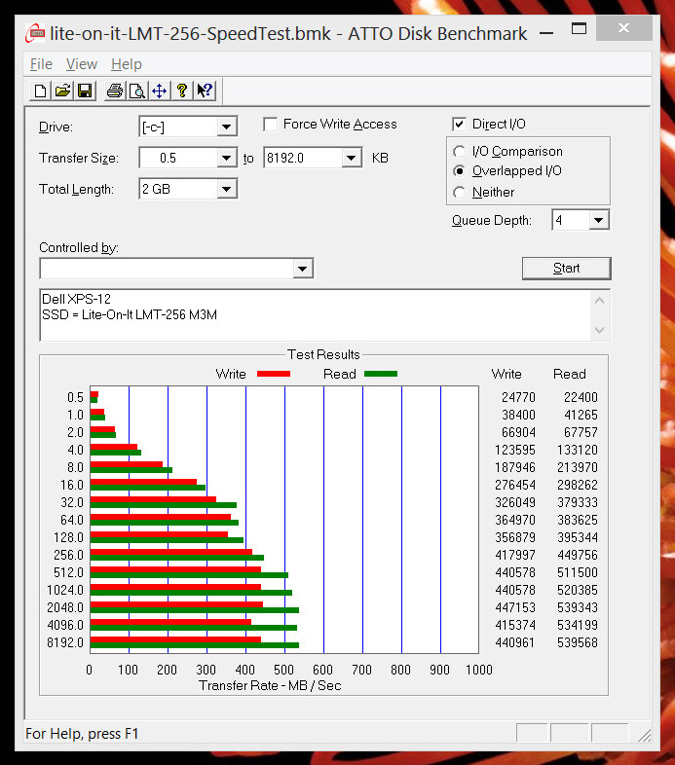The height and width of the screenshot is (765, 675).
Task: Click the write value 364970
Action: tap(515, 520)
